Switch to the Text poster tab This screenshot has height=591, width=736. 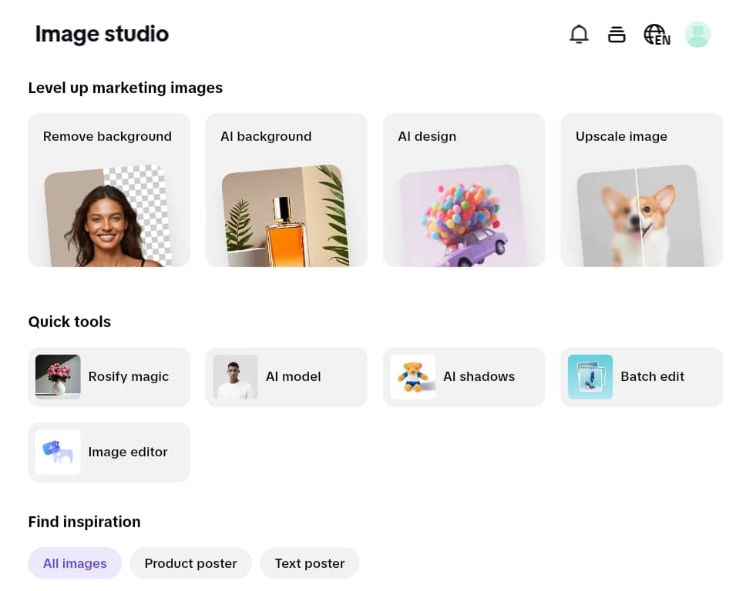pos(310,563)
